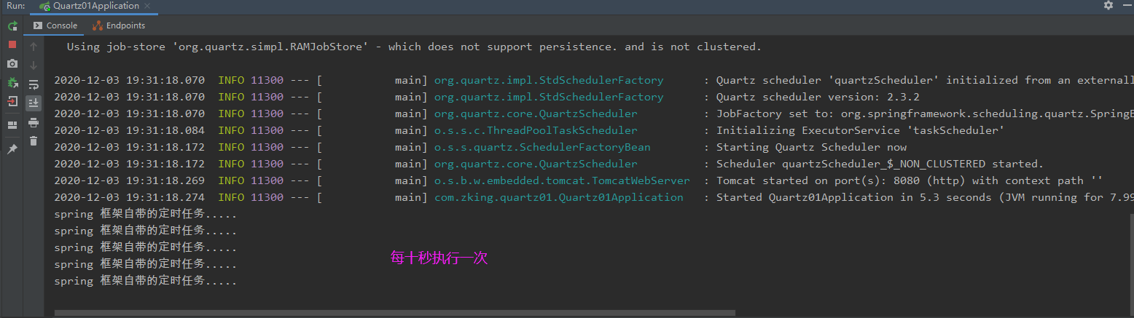Open Run panel settings gear

pyautogui.click(x=1108, y=5)
